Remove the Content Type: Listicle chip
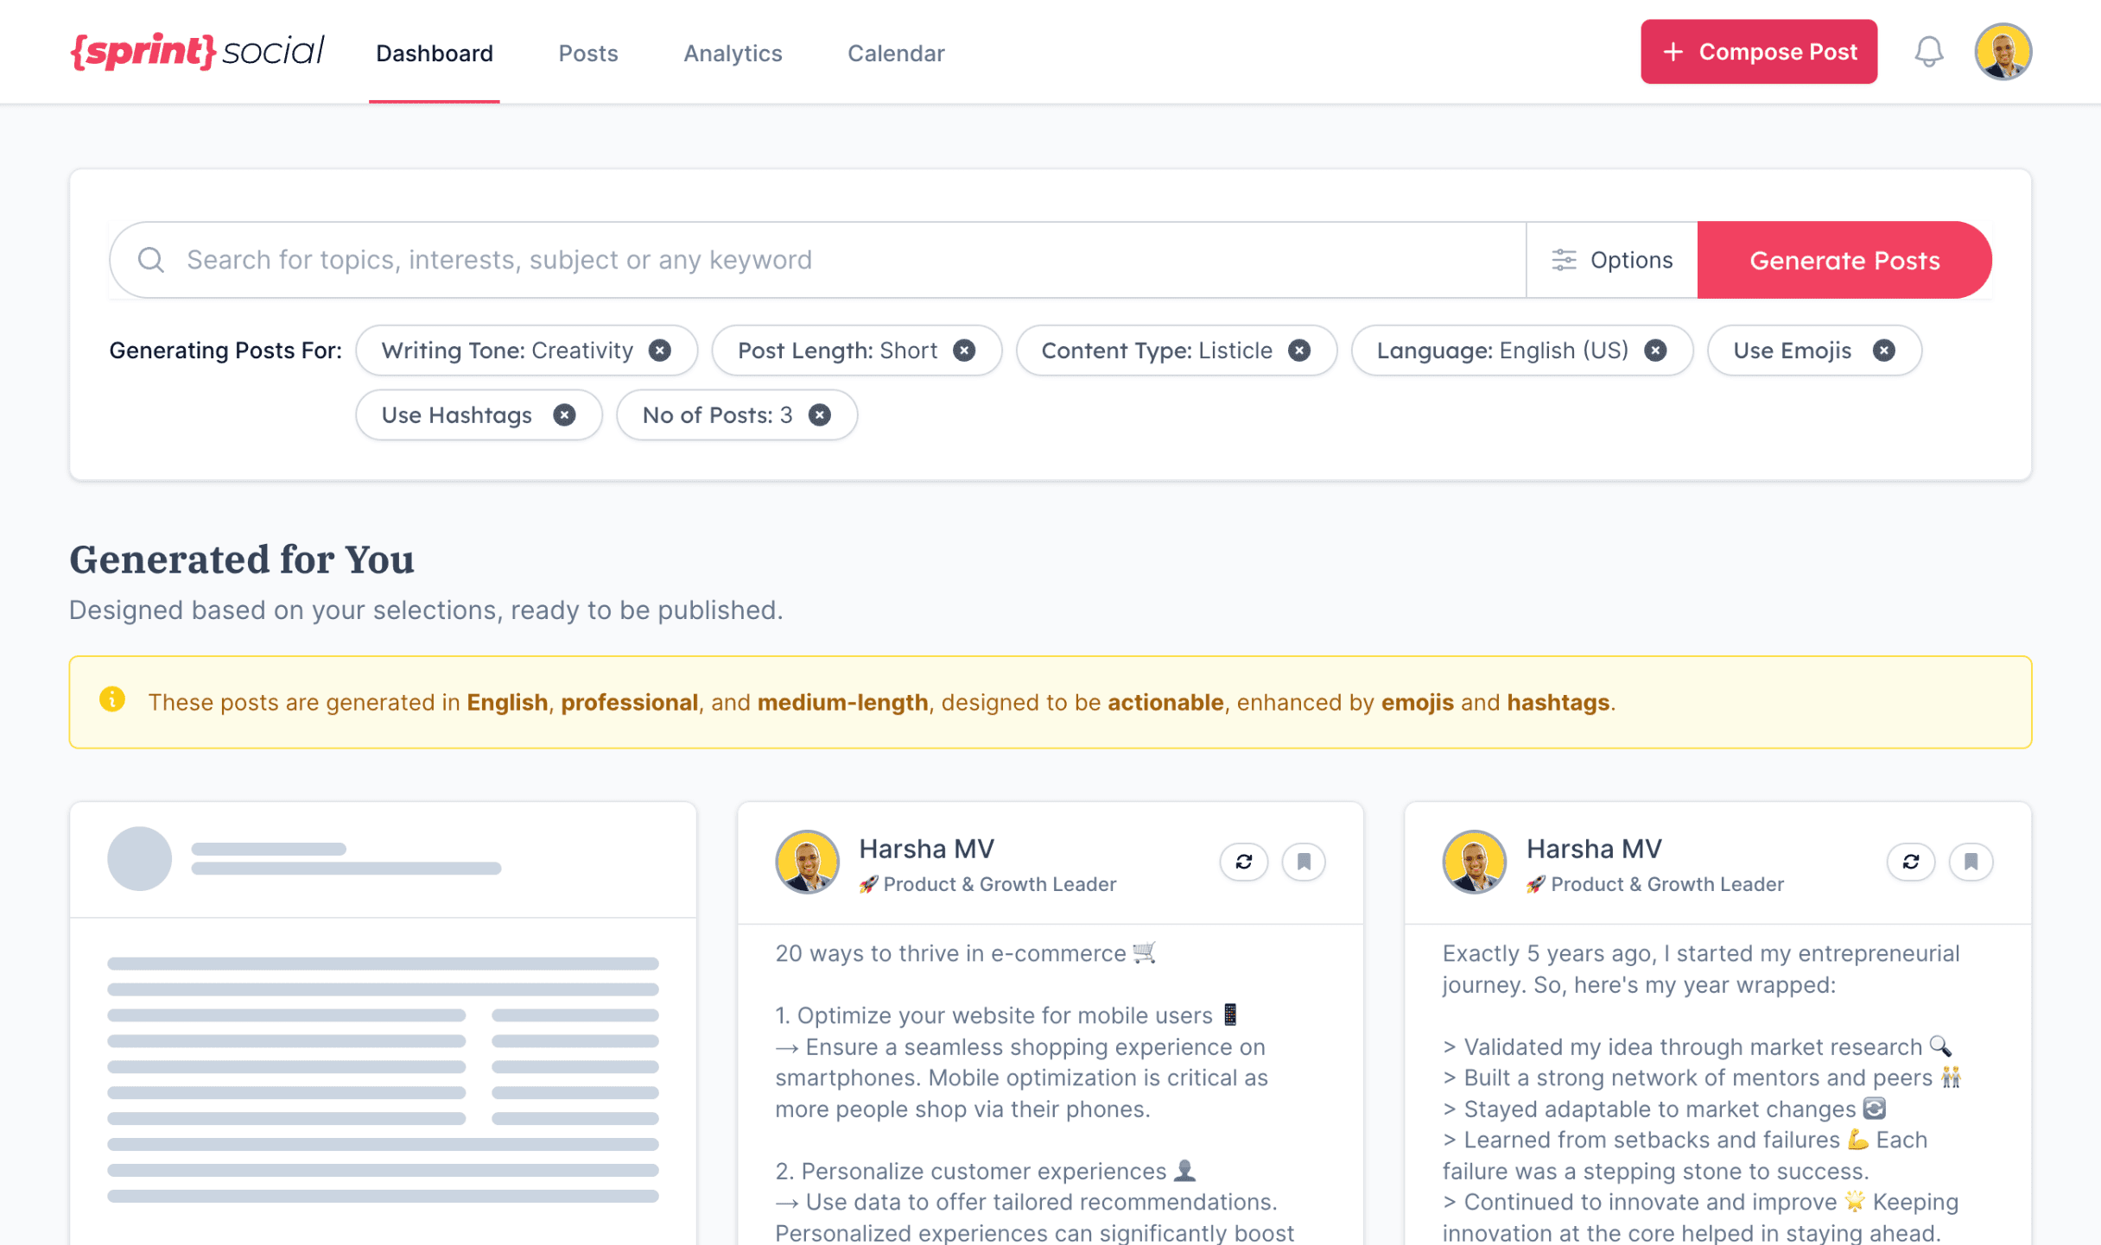This screenshot has width=2101, height=1245. (1298, 351)
